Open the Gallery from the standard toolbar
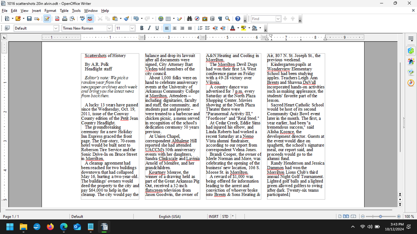The width and height of the screenshot is (417, 234). [x=205, y=19]
